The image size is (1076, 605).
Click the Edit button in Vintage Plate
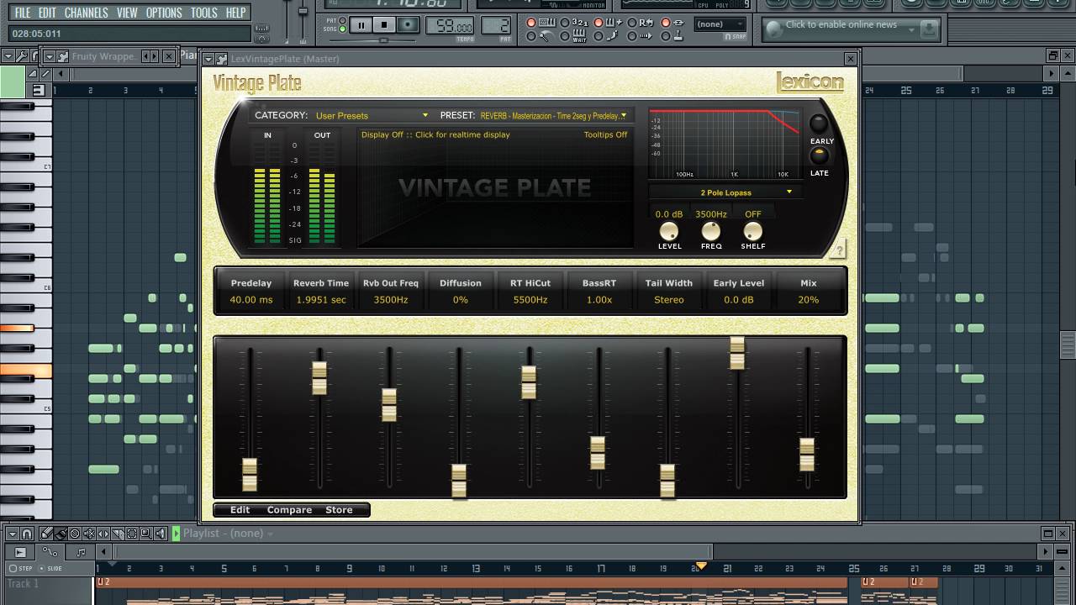(x=240, y=510)
